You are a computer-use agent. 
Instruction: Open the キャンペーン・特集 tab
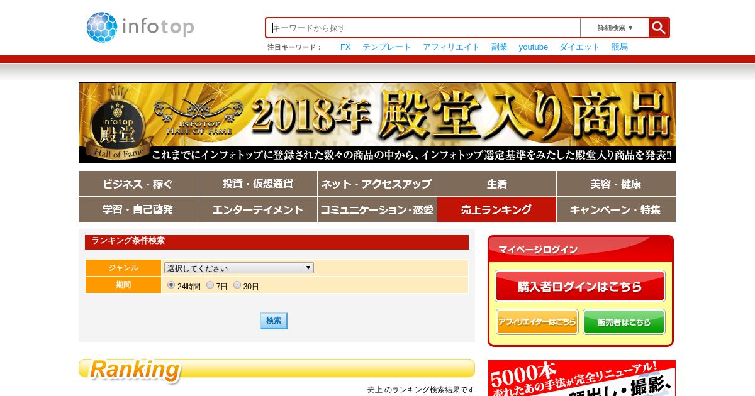coord(616,209)
